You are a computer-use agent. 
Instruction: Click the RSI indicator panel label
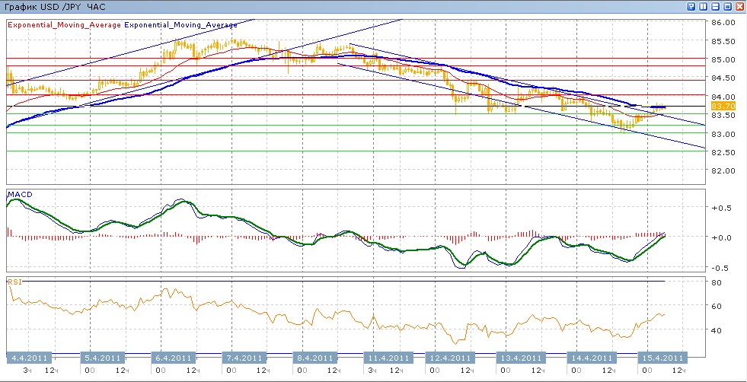15,281
